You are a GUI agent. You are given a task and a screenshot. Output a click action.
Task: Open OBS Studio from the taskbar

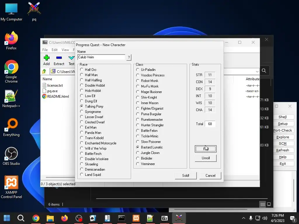[x=79, y=218]
